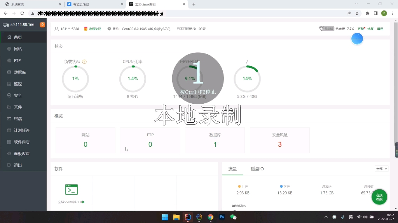Click the 更新 update link

click(361, 29)
